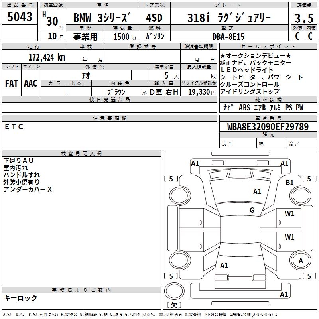Viewport: 319px width, 319px height.
Task: Select the A1 marker on the hood
Action: (257, 192)
